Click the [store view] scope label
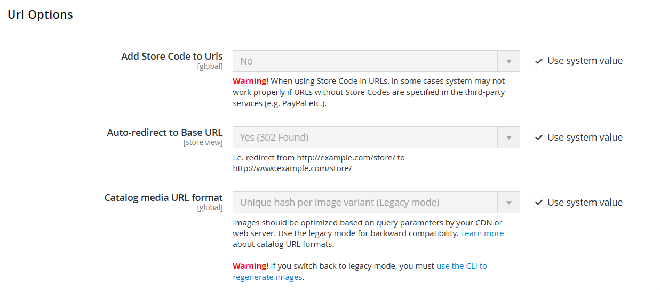The width and height of the screenshot is (660, 290). [x=203, y=143]
